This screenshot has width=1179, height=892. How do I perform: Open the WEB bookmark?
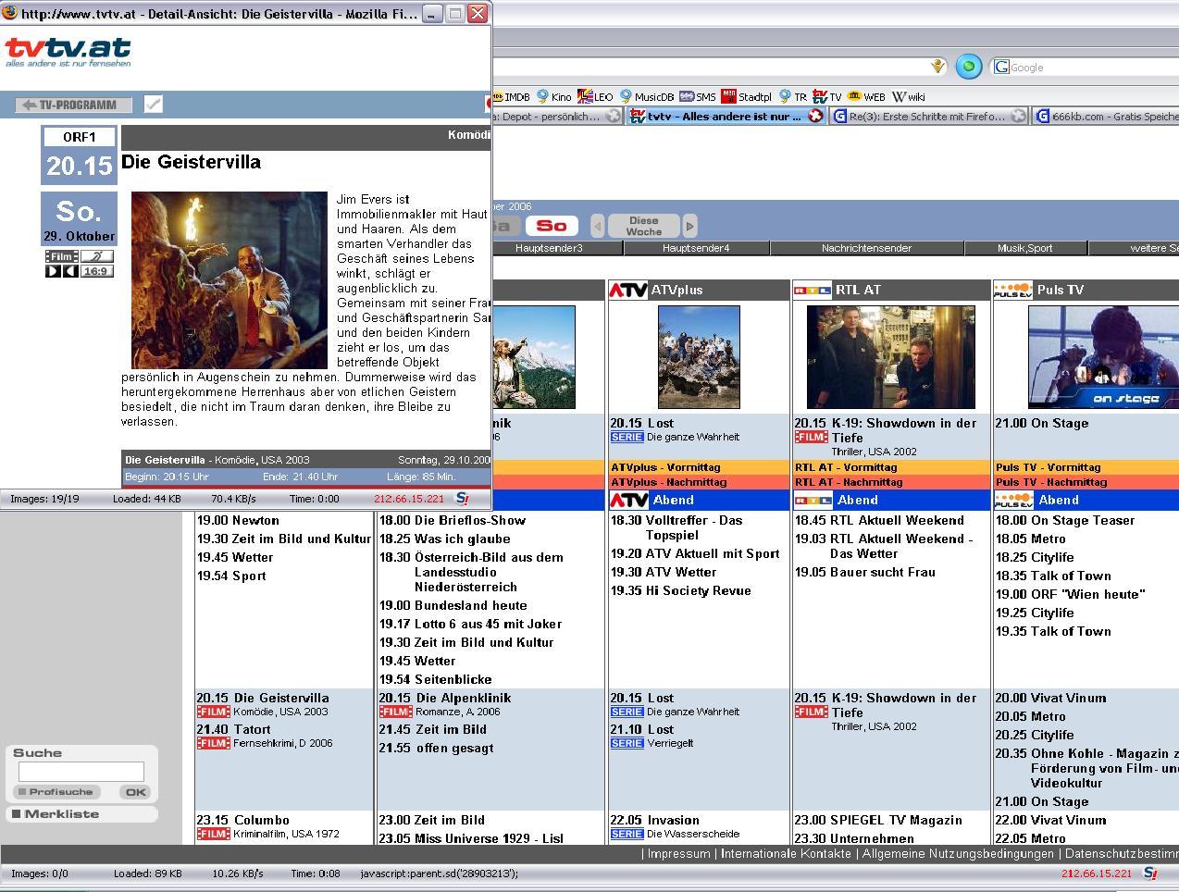pyautogui.click(x=866, y=96)
